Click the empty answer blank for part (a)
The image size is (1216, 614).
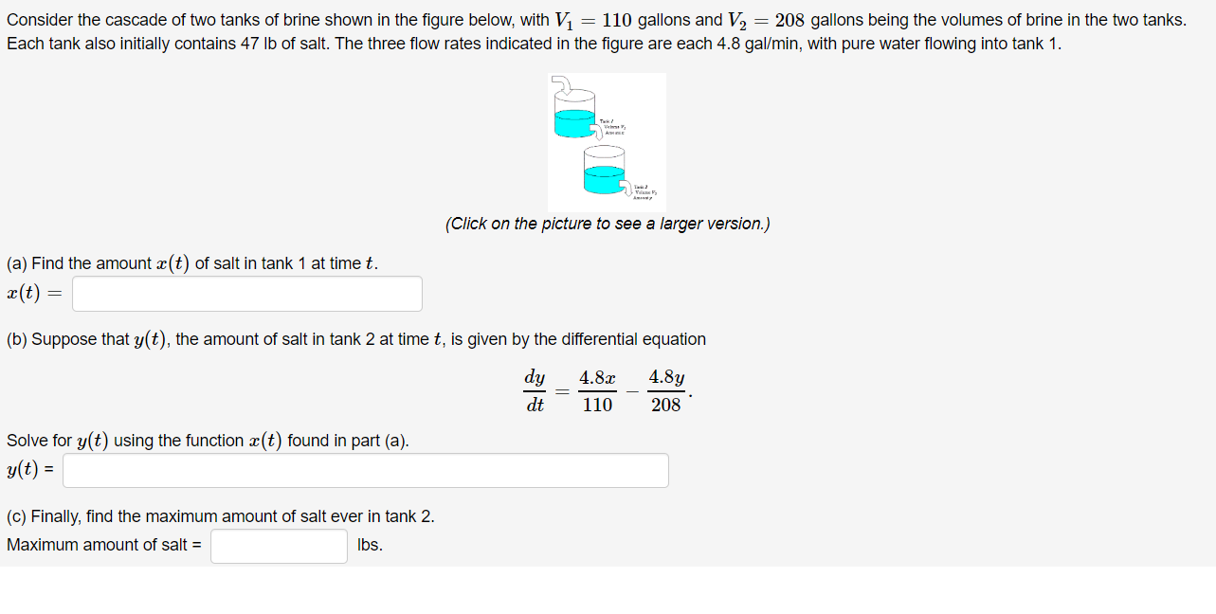[246, 294]
